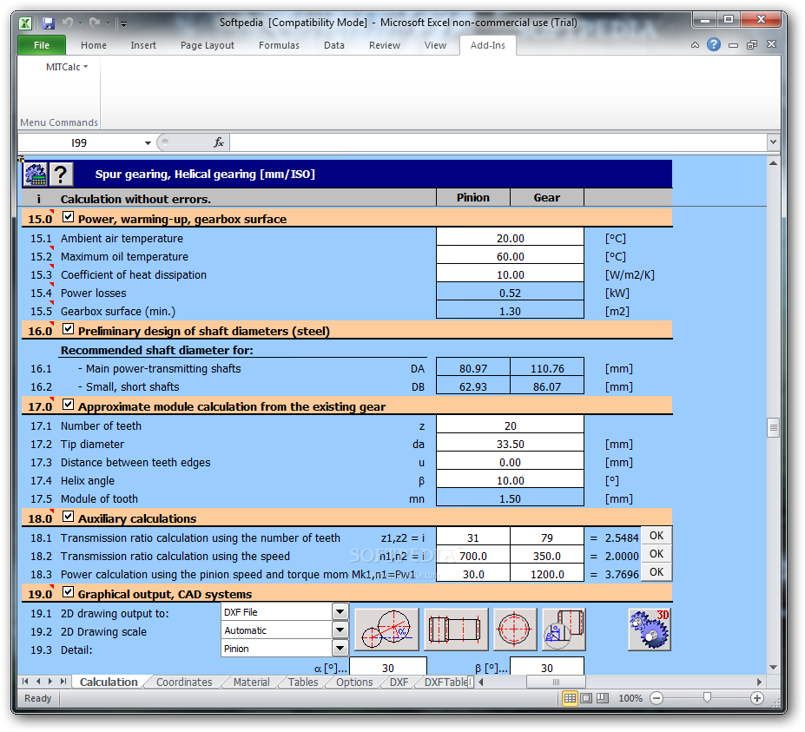The image size is (805, 732).
Task: Open the Name Box dropdown arrow
Action: [148, 143]
